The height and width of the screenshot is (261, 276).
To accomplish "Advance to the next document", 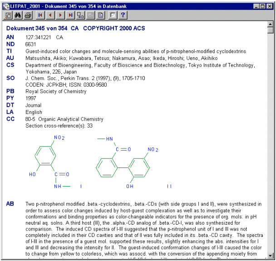I will click(x=60, y=15).
